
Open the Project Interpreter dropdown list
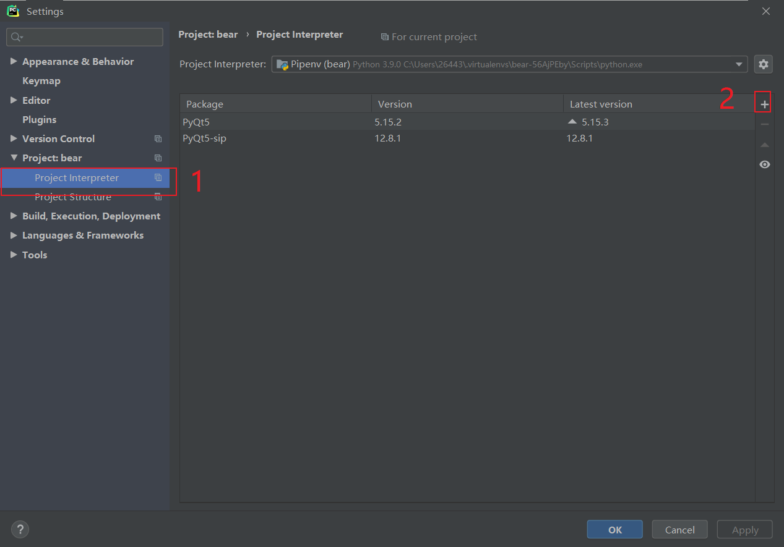coord(738,64)
